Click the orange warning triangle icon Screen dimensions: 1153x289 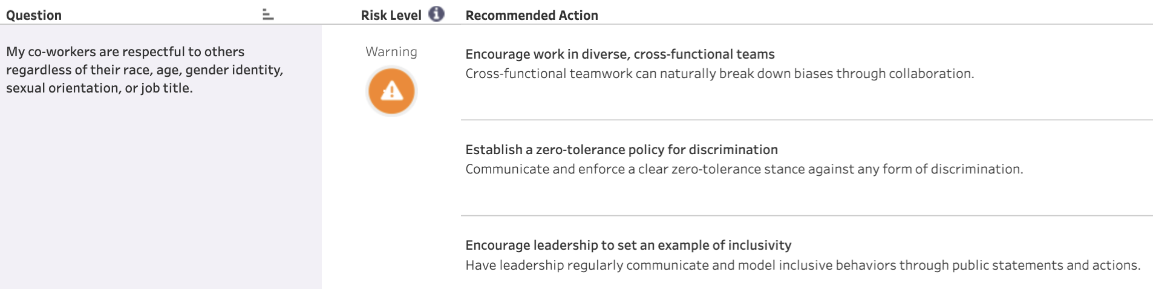click(x=391, y=91)
